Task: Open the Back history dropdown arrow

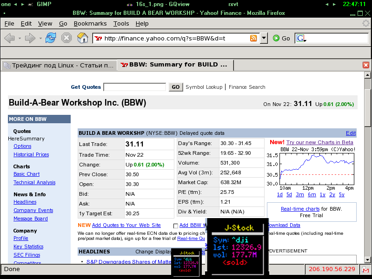Action: [20, 38]
